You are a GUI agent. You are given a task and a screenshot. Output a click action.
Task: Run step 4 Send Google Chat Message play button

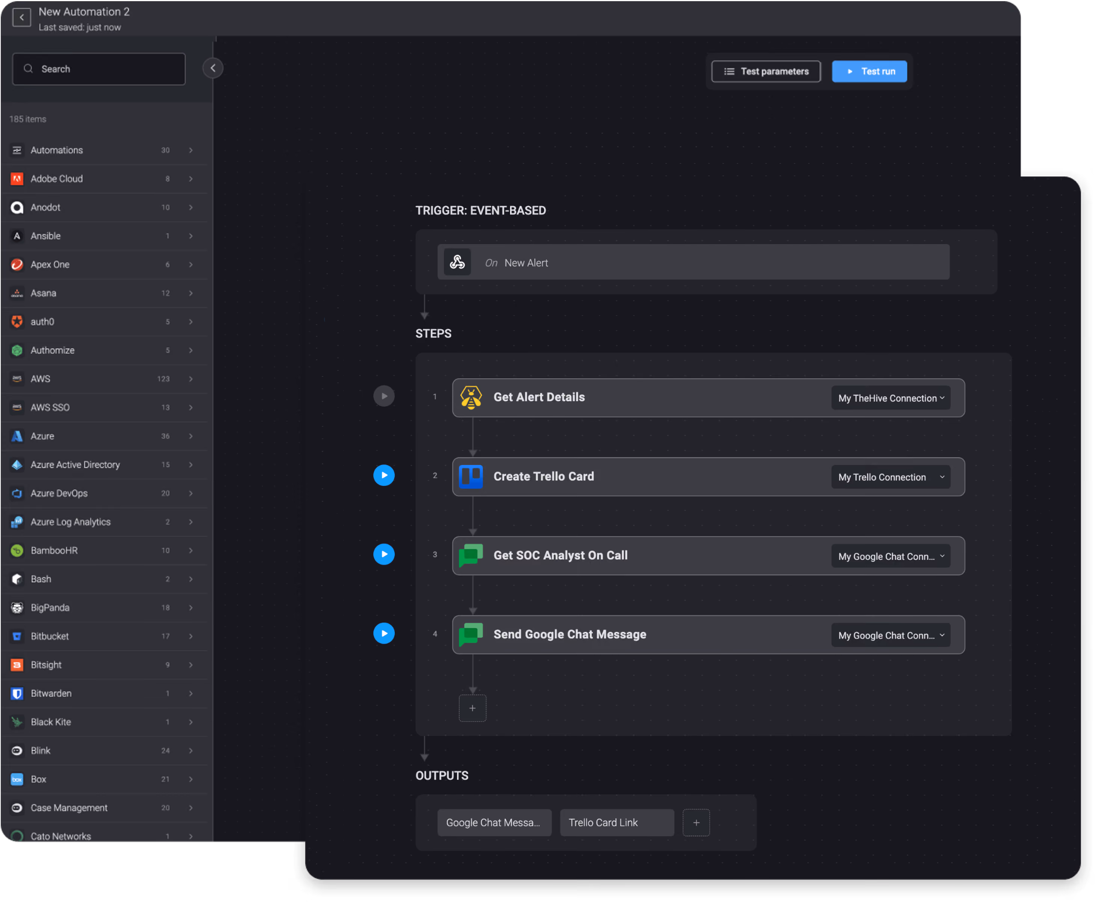[385, 633]
